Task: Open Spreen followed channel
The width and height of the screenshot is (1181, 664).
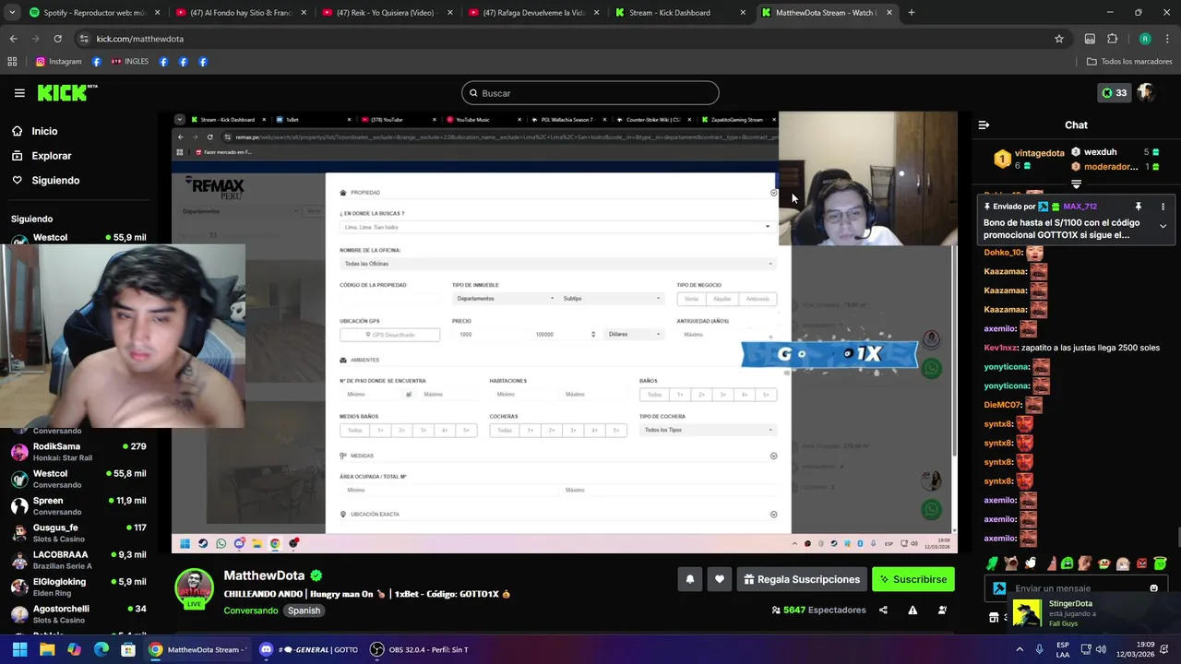Action: 79,506
